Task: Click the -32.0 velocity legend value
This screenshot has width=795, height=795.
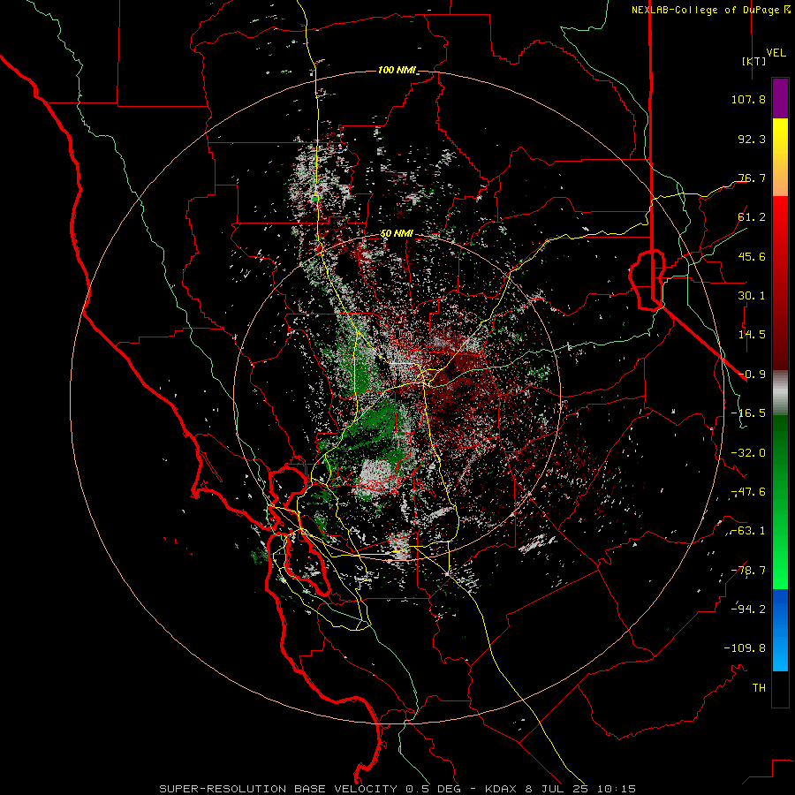Action: (748, 453)
